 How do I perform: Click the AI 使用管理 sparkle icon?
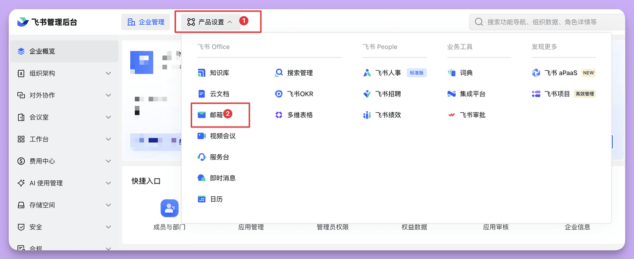pyautogui.click(x=21, y=183)
